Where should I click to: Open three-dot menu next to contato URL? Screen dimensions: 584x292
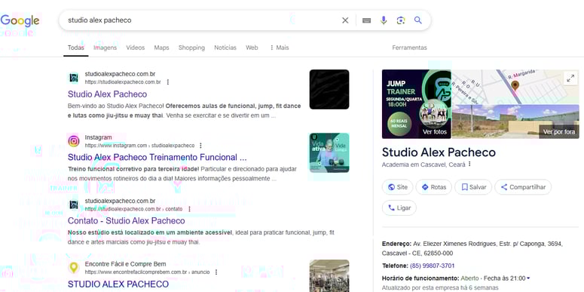point(189,209)
